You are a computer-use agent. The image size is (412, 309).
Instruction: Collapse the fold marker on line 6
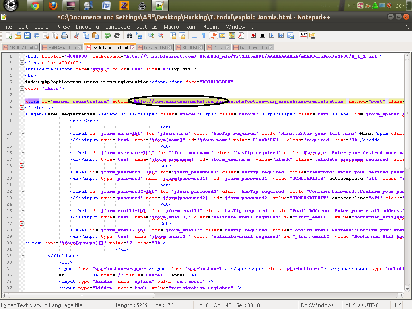coord(22,88)
